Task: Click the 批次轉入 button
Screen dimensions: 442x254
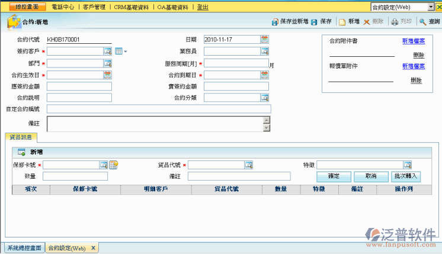Action: point(405,176)
